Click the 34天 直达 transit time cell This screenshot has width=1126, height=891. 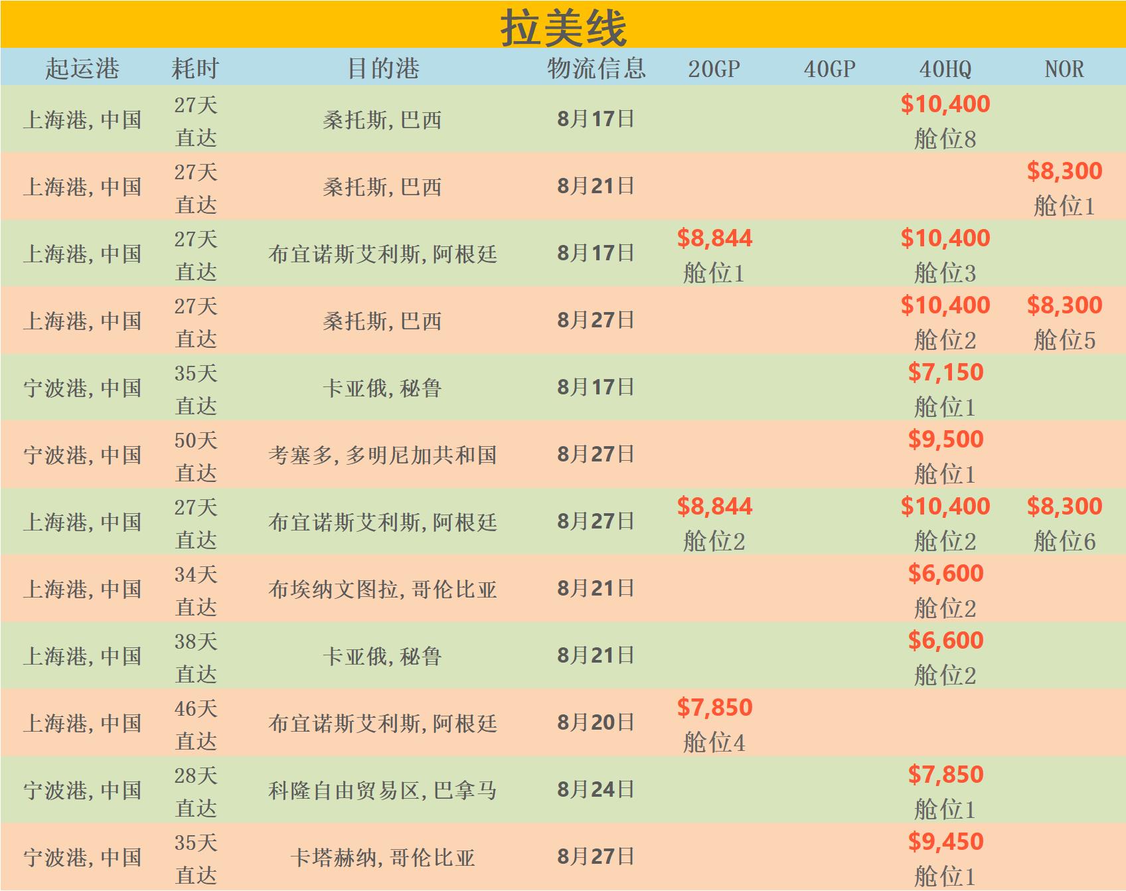tap(196, 590)
